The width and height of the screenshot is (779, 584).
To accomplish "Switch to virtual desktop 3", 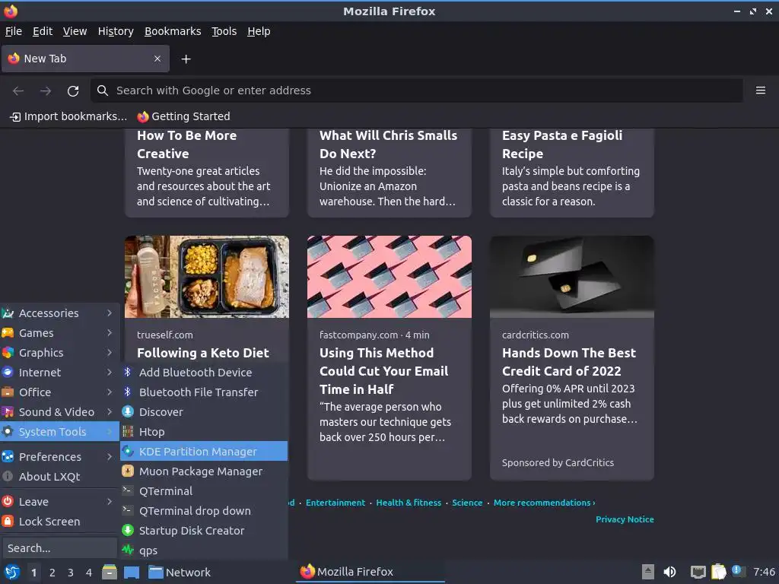I will [x=71, y=573].
